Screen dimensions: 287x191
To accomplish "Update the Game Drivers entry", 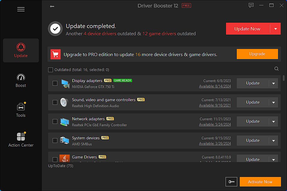I will tap(253, 159).
